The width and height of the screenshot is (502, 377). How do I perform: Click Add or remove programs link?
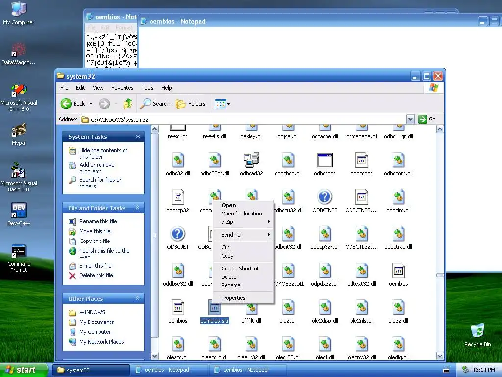click(97, 168)
